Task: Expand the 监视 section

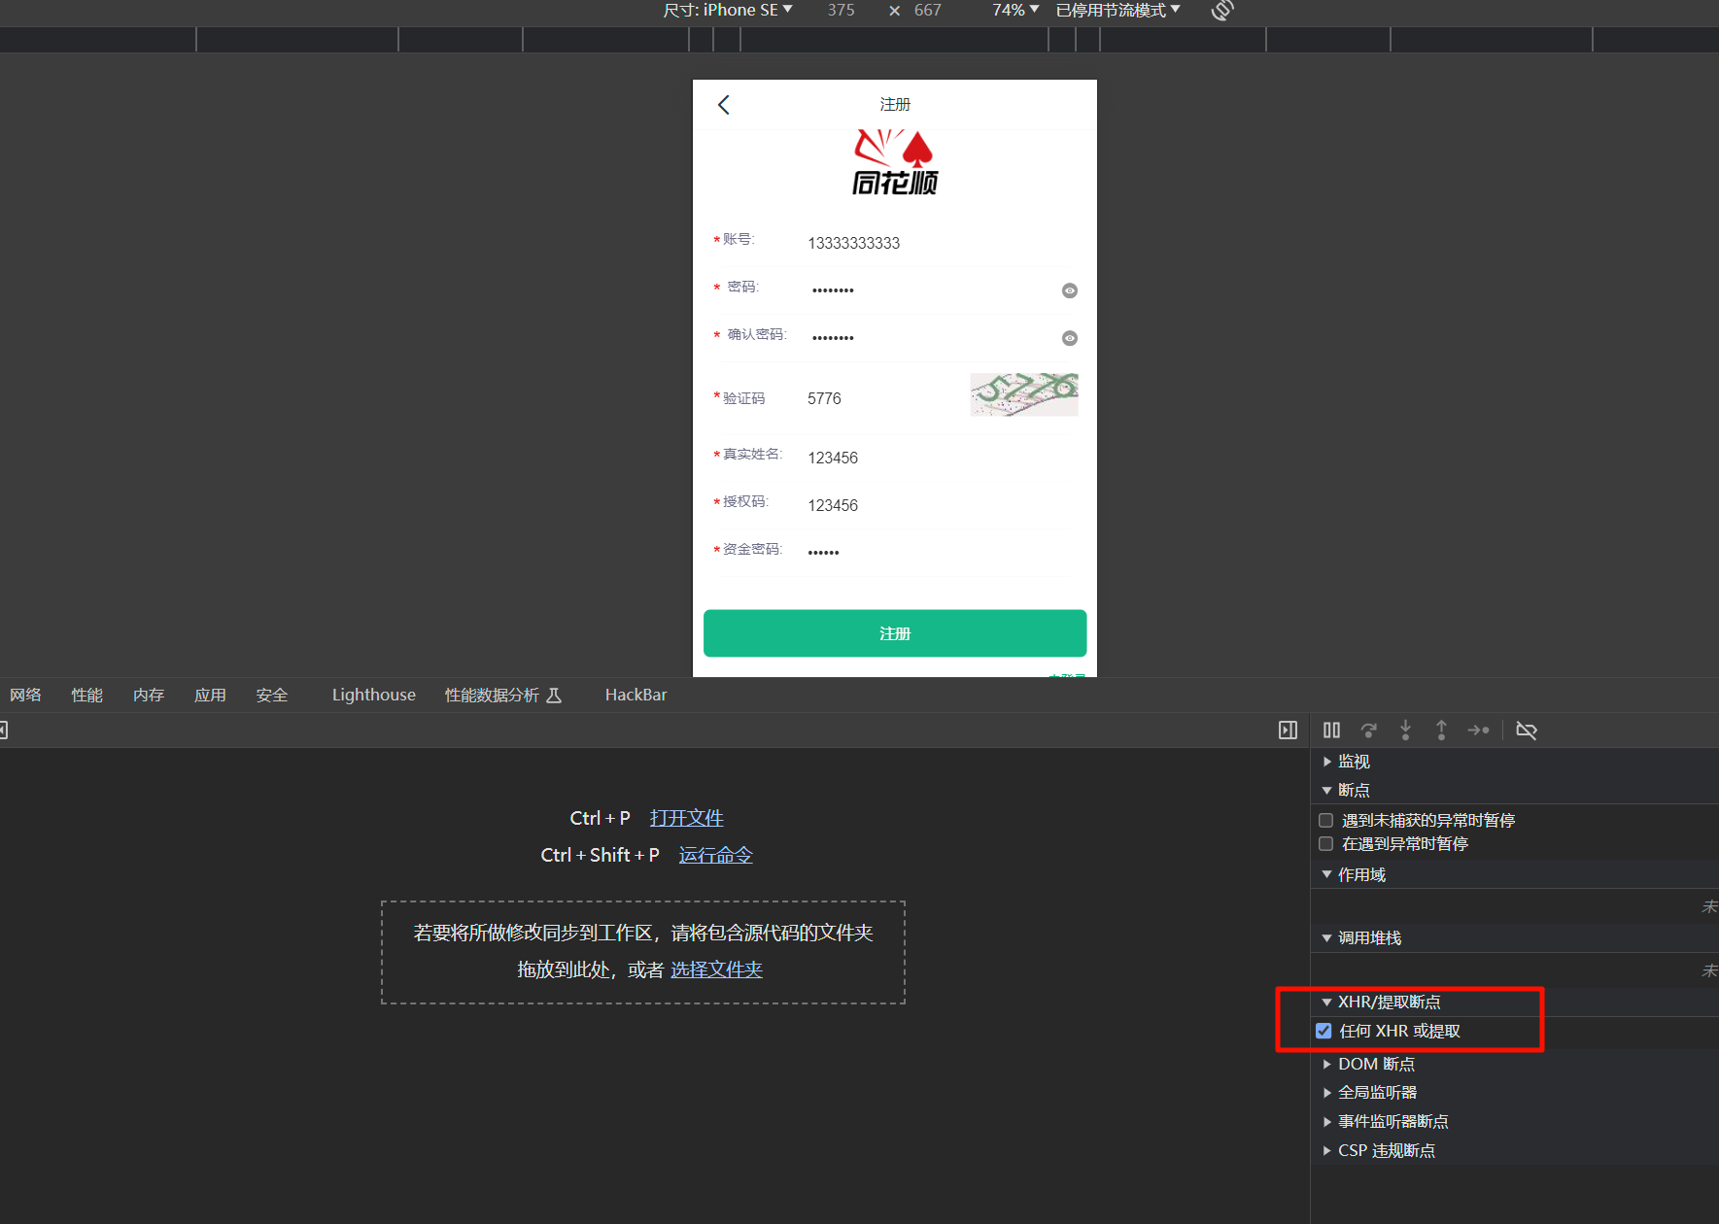Action: (1354, 762)
